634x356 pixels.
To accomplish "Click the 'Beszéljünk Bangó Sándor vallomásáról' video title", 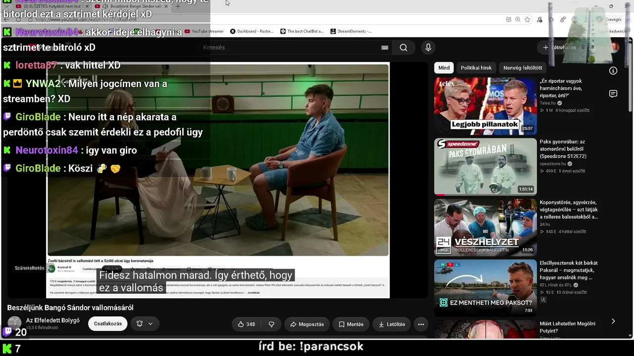I will point(70,308).
